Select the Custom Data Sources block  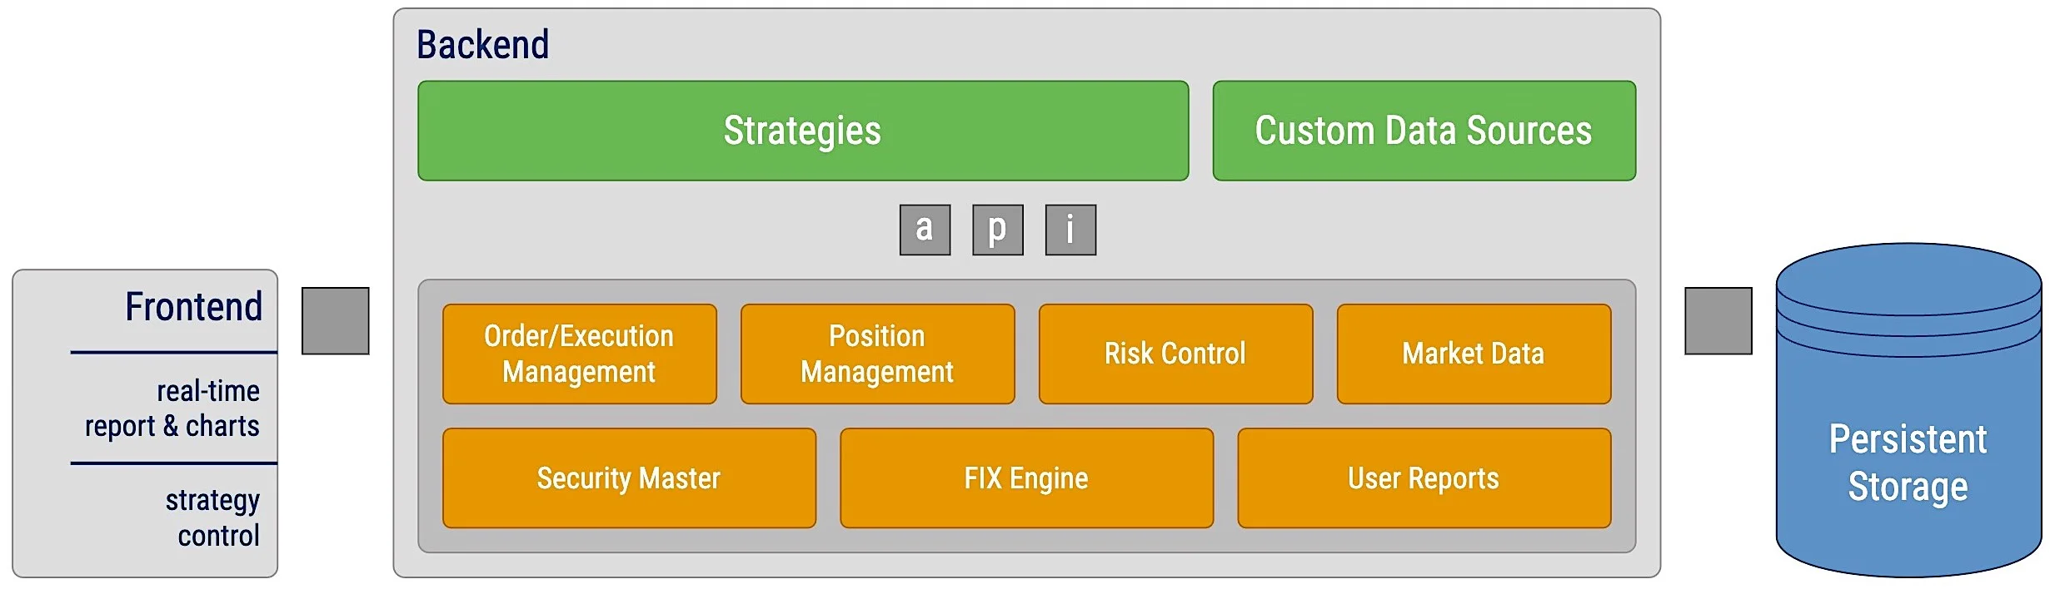1424,131
